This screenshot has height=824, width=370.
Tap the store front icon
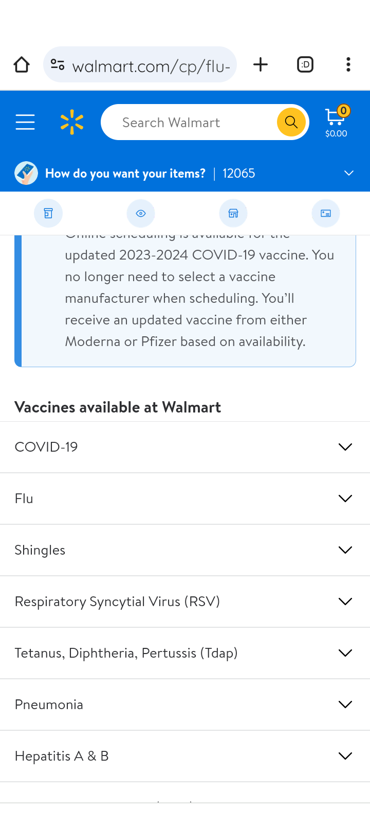[x=233, y=213]
